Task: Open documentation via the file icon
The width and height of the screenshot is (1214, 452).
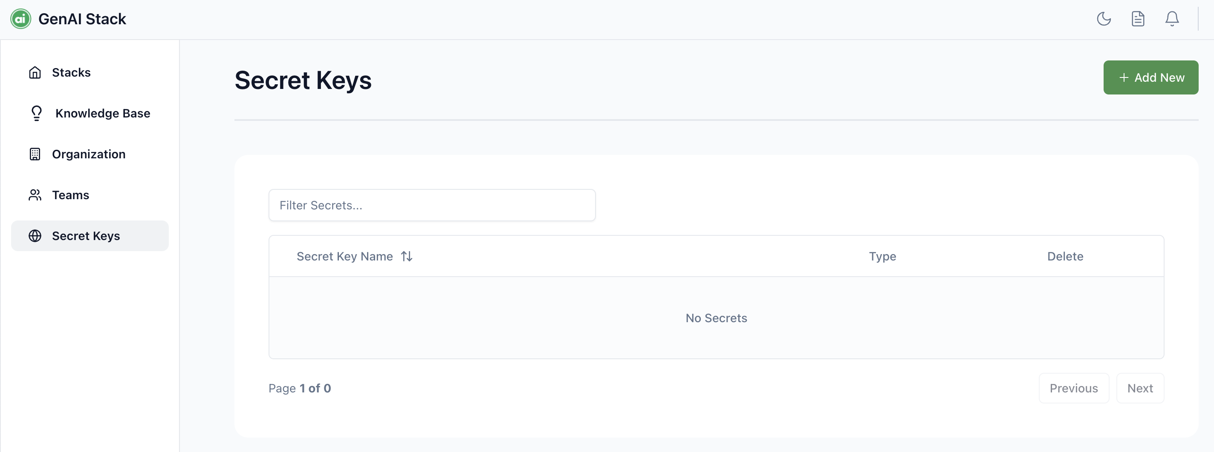Action: pyautogui.click(x=1138, y=19)
